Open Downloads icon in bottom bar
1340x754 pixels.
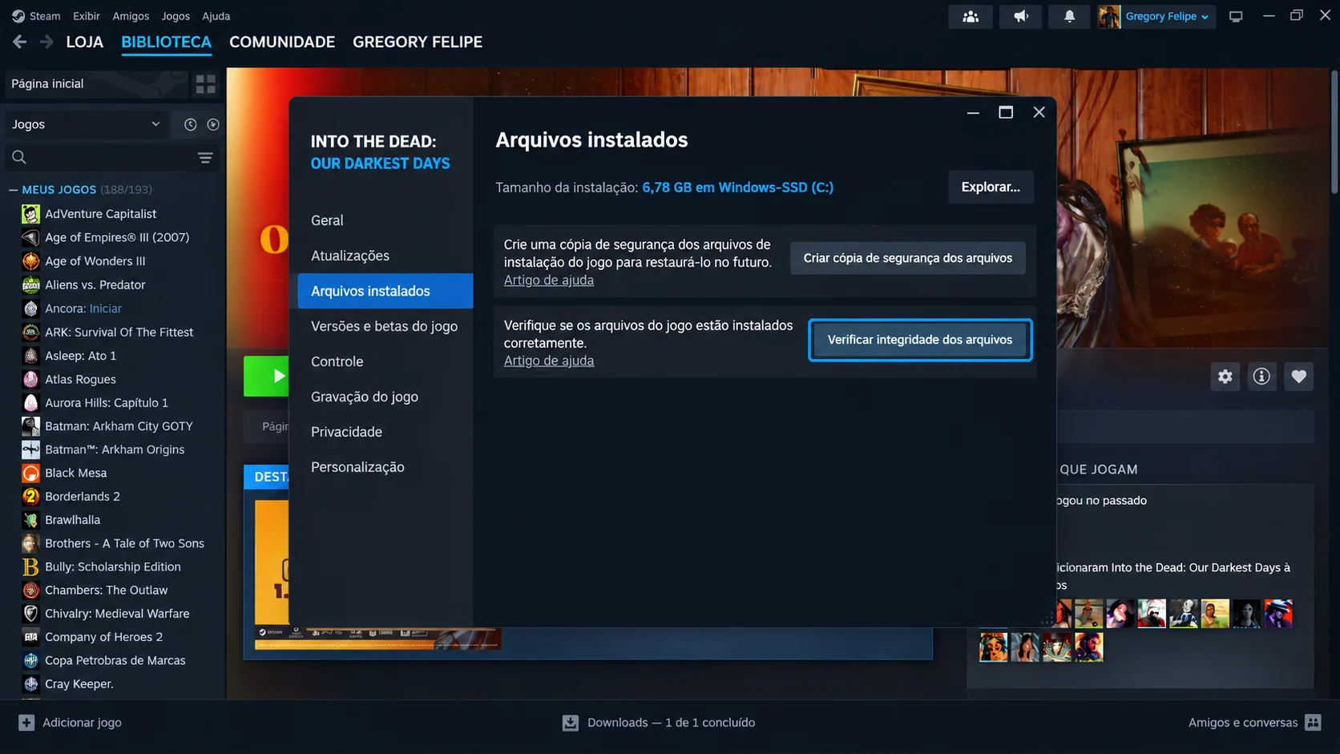click(x=571, y=723)
